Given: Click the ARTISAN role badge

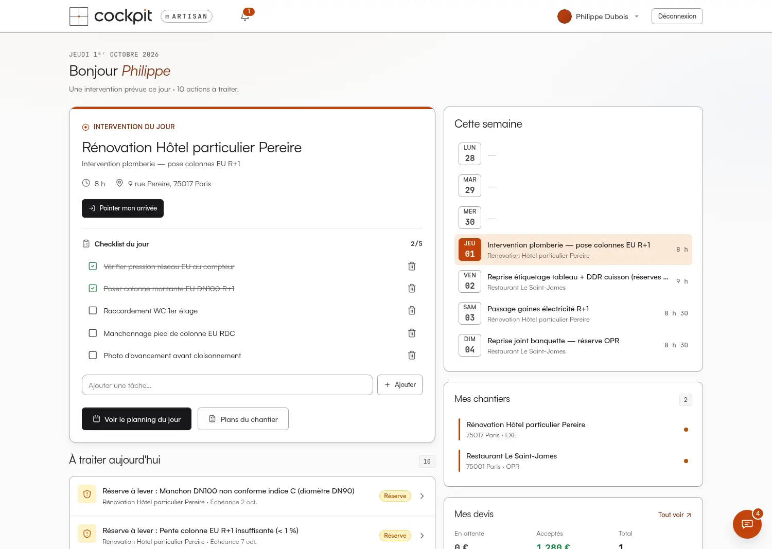Looking at the screenshot, I should [x=186, y=16].
